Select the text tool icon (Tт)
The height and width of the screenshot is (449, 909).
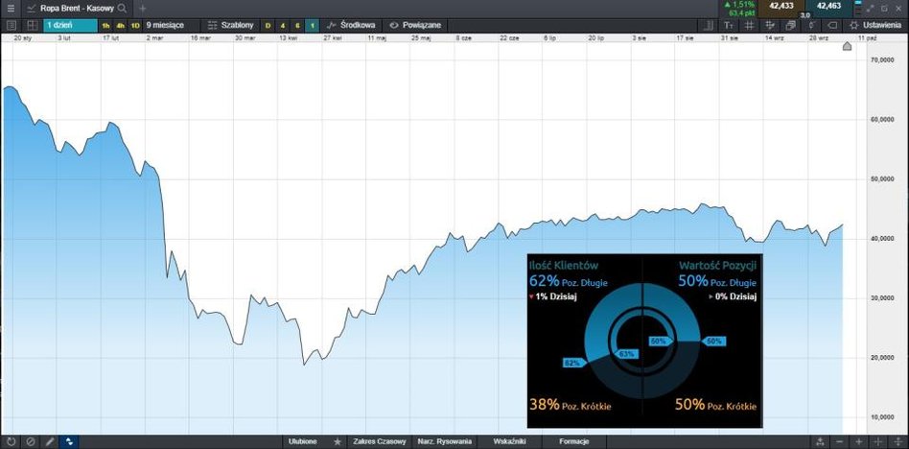point(728,24)
